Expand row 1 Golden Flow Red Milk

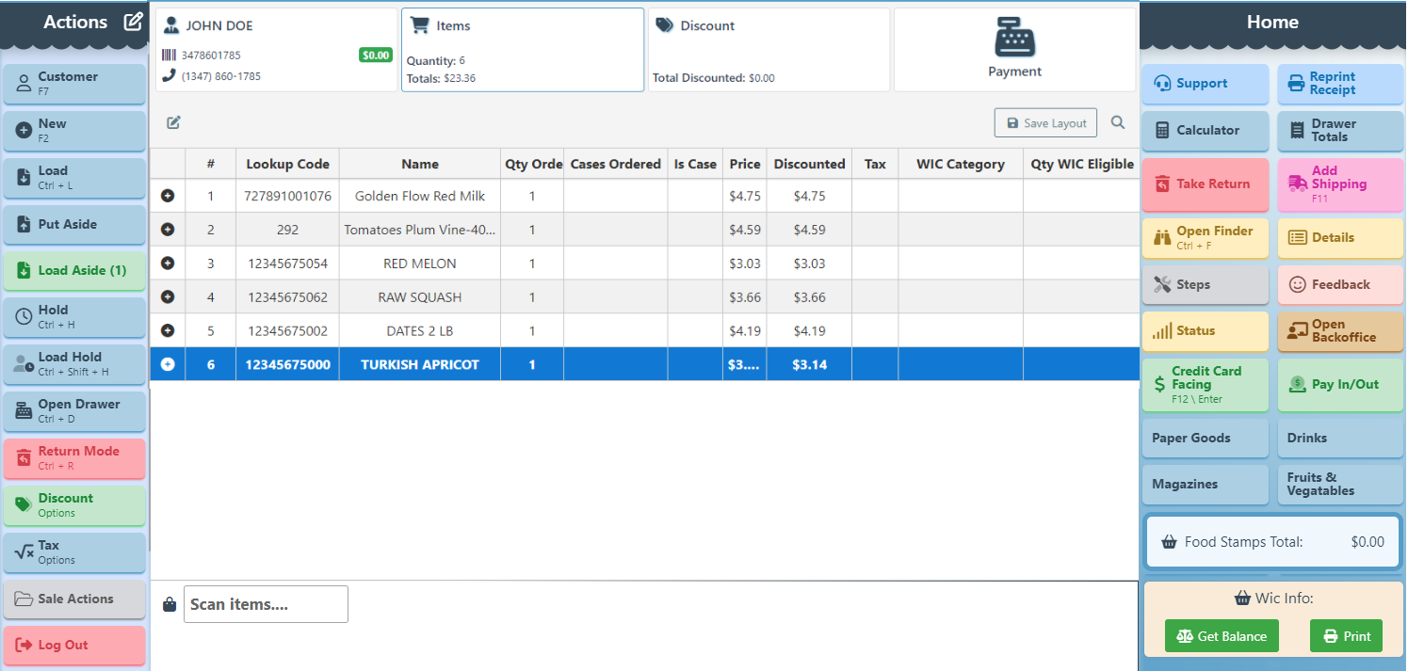click(168, 196)
